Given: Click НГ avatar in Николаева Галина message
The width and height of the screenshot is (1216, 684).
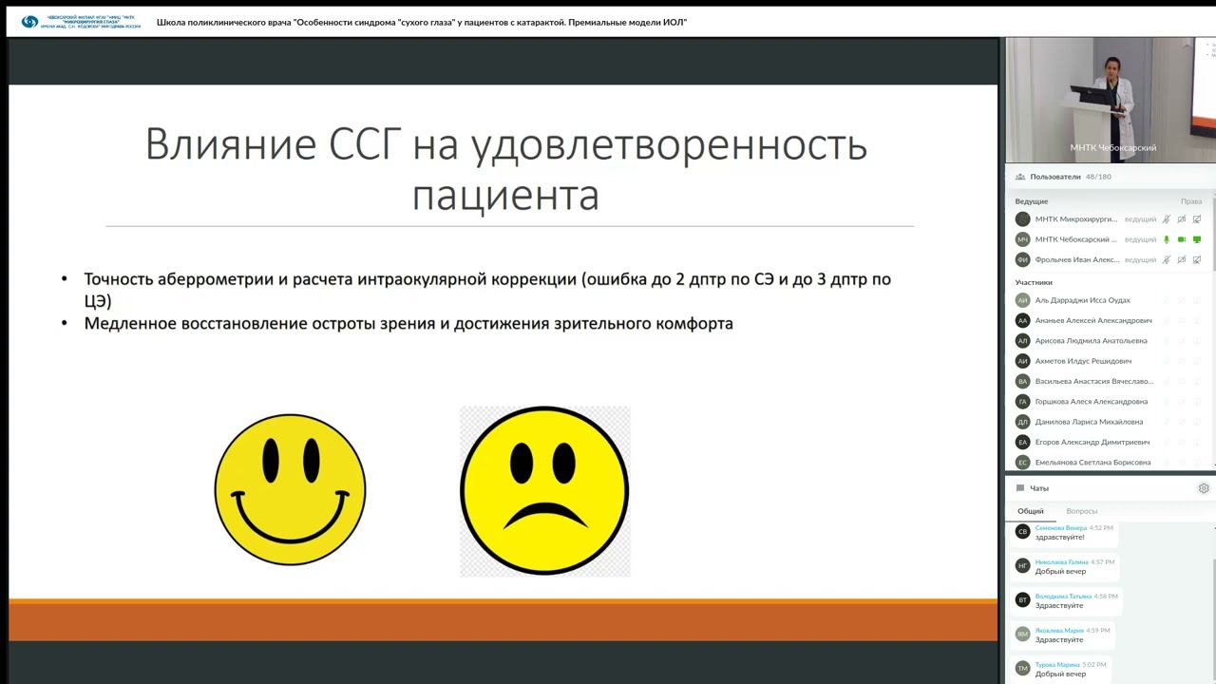Looking at the screenshot, I should click(x=1023, y=566).
